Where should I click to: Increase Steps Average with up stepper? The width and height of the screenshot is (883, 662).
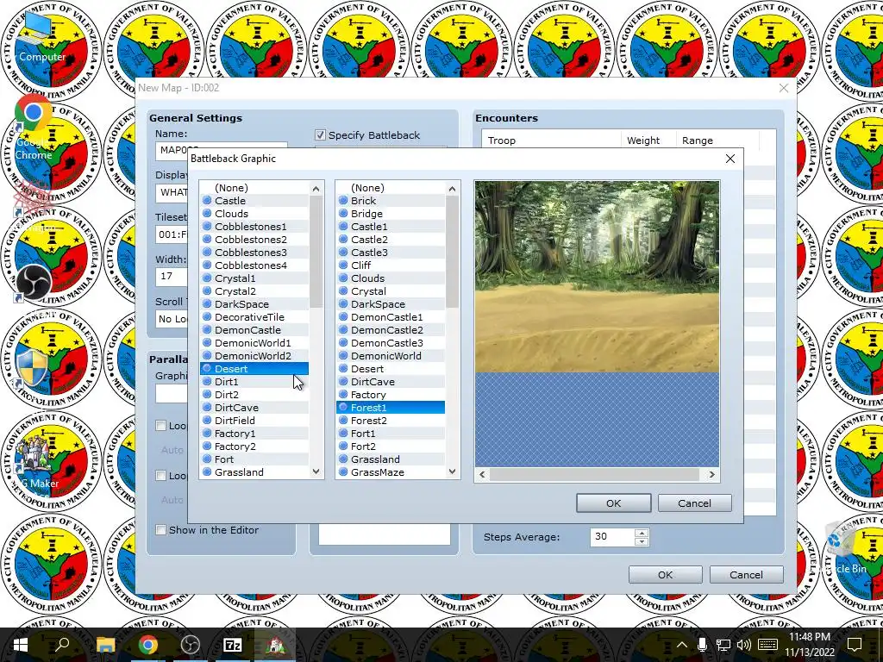point(642,533)
